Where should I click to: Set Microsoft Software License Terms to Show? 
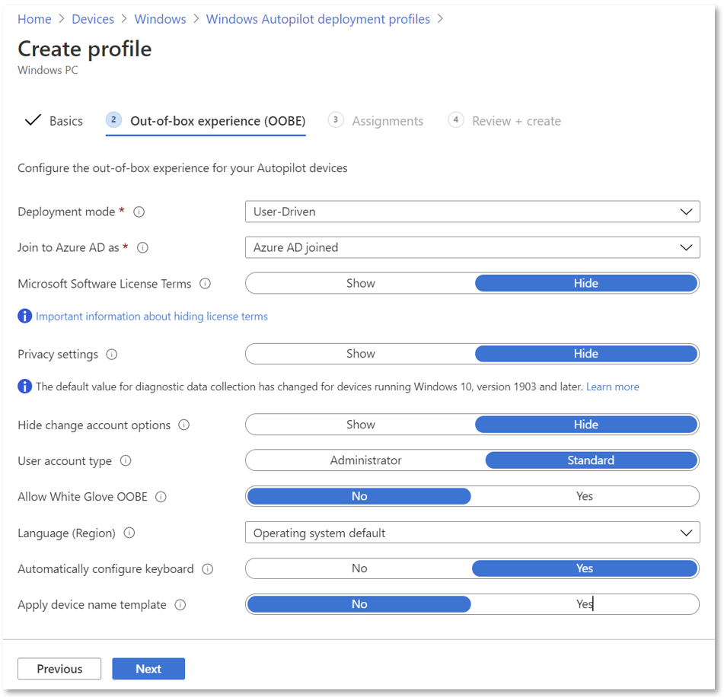[359, 282]
